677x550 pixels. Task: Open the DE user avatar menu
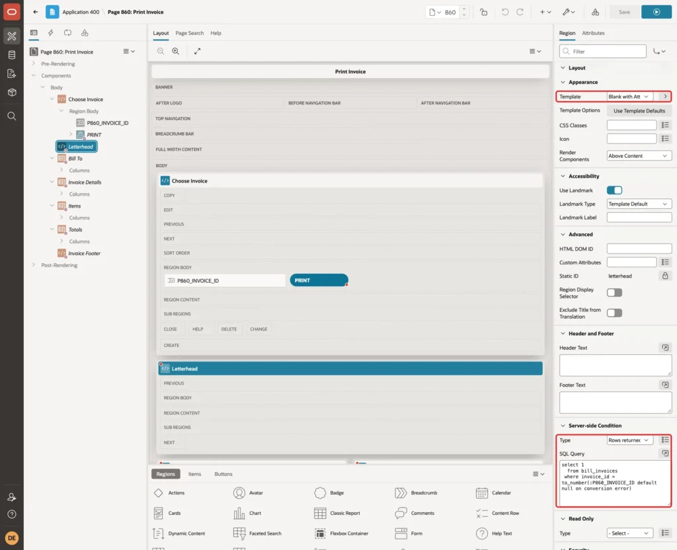click(12, 538)
